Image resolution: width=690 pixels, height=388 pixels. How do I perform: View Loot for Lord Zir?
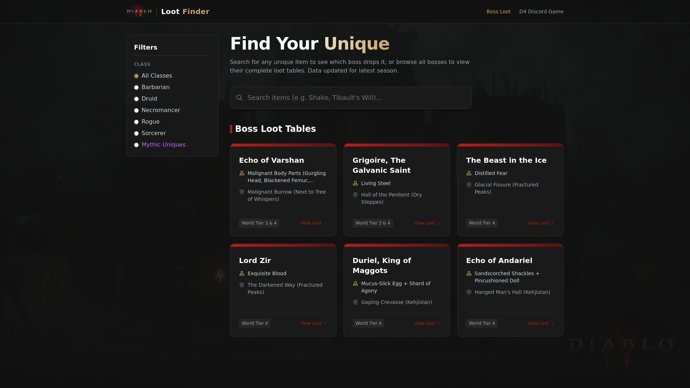(314, 323)
